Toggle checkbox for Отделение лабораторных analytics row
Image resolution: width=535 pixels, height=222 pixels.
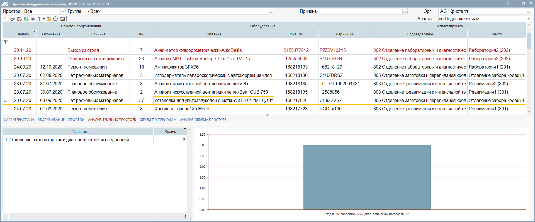click(5, 140)
